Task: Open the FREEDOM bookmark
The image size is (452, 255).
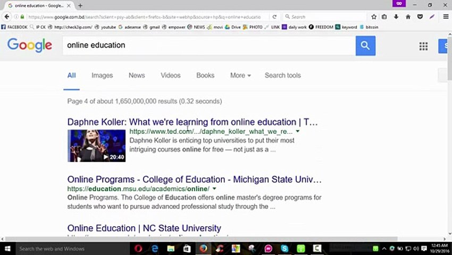Action: click(321, 27)
